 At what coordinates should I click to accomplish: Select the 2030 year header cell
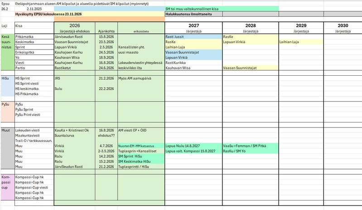[x=343, y=26]
